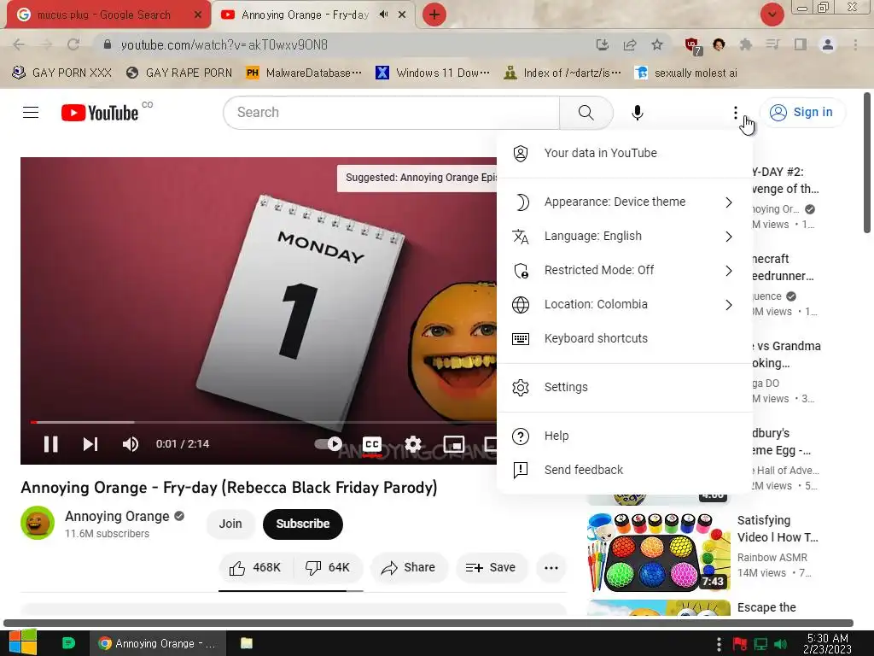
Task: Toggle closed captions CC button
Action: click(372, 444)
